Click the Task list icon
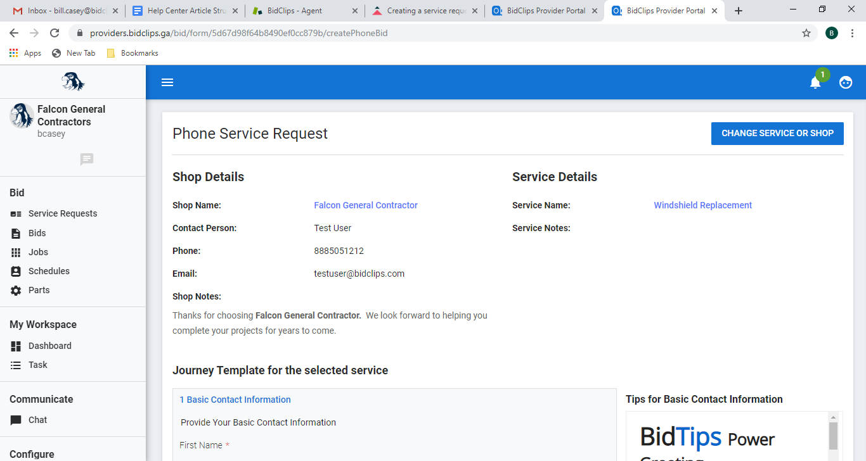Image resolution: width=866 pixels, height=461 pixels. coord(16,365)
